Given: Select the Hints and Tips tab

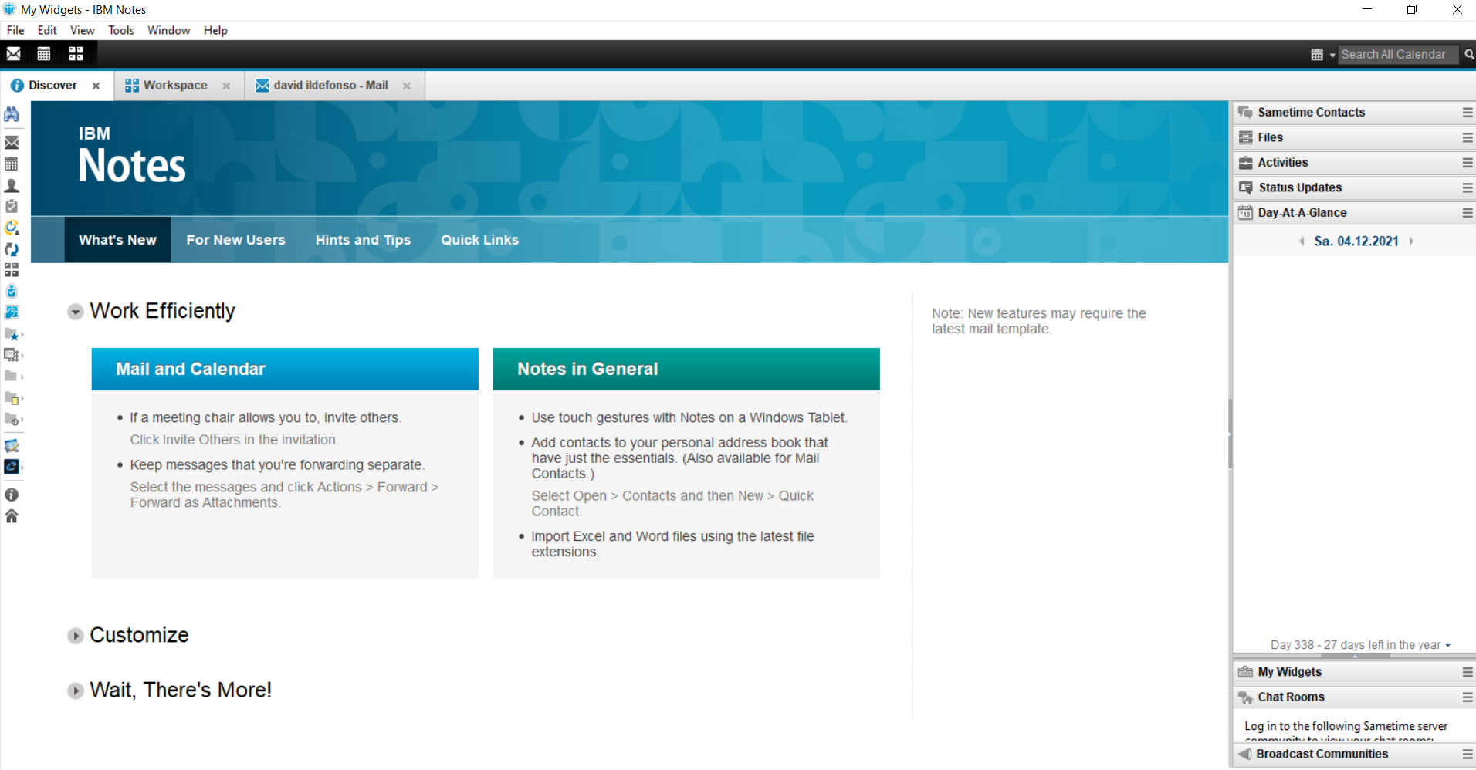Looking at the screenshot, I should [363, 240].
